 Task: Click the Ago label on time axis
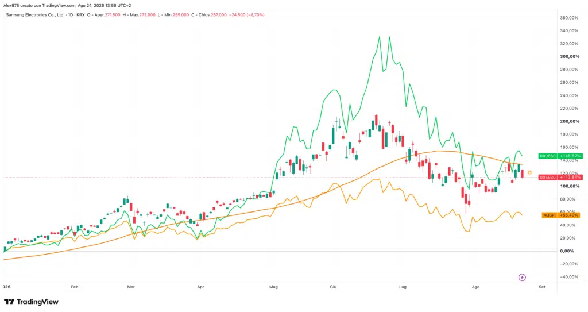click(475, 287)
